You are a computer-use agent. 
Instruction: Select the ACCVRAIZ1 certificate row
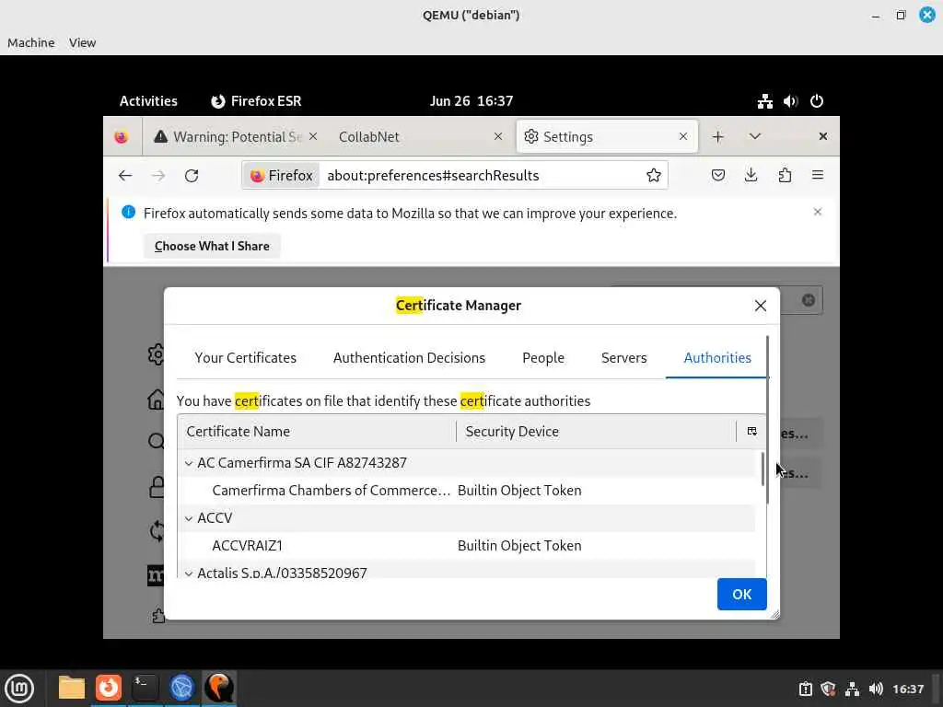(466, 546)
